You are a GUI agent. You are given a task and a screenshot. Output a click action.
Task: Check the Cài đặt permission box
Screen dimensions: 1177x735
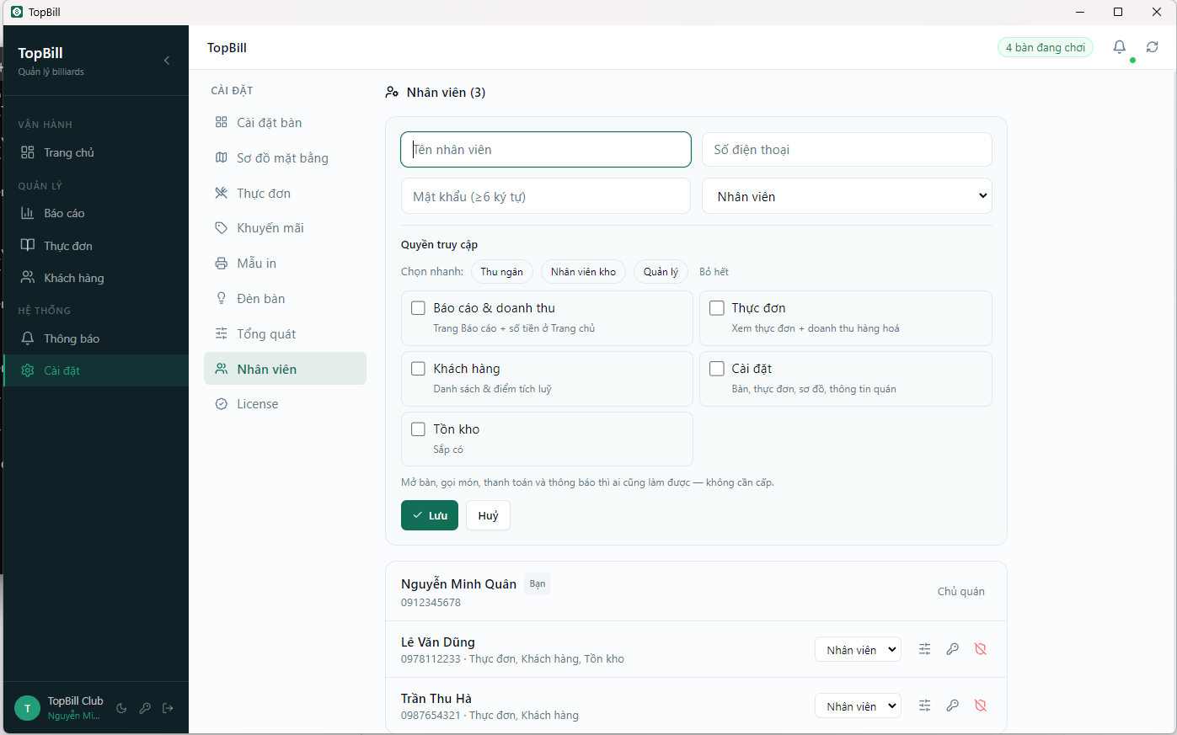717,369
